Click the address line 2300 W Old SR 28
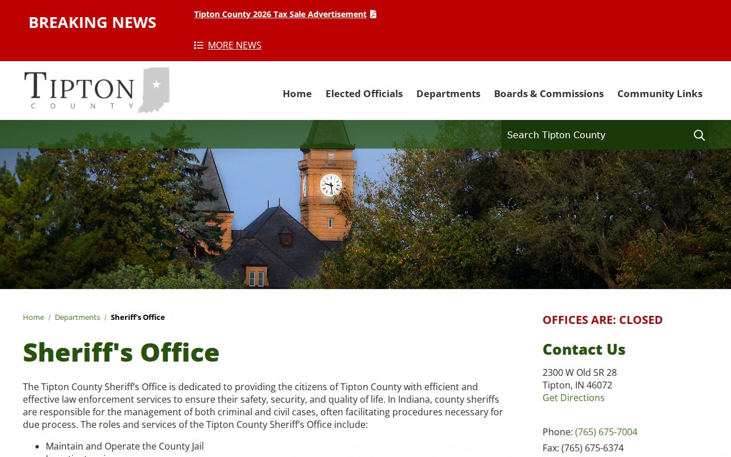 click(580, 372)
